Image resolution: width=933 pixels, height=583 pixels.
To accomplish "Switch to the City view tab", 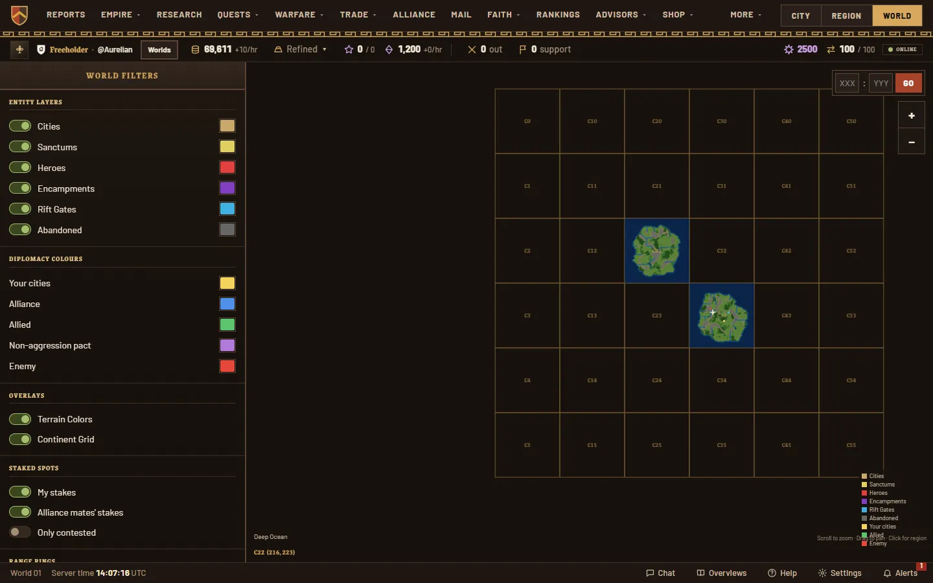I will point(801,16).
